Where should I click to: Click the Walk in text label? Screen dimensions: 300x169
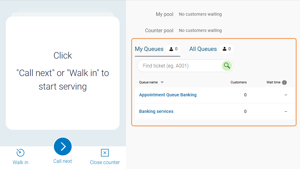(x=20, y=162)
